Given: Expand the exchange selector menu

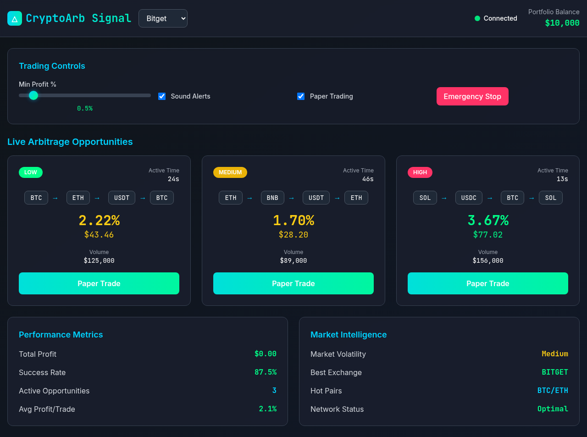Looking at the screenshot, I should 163,18.
